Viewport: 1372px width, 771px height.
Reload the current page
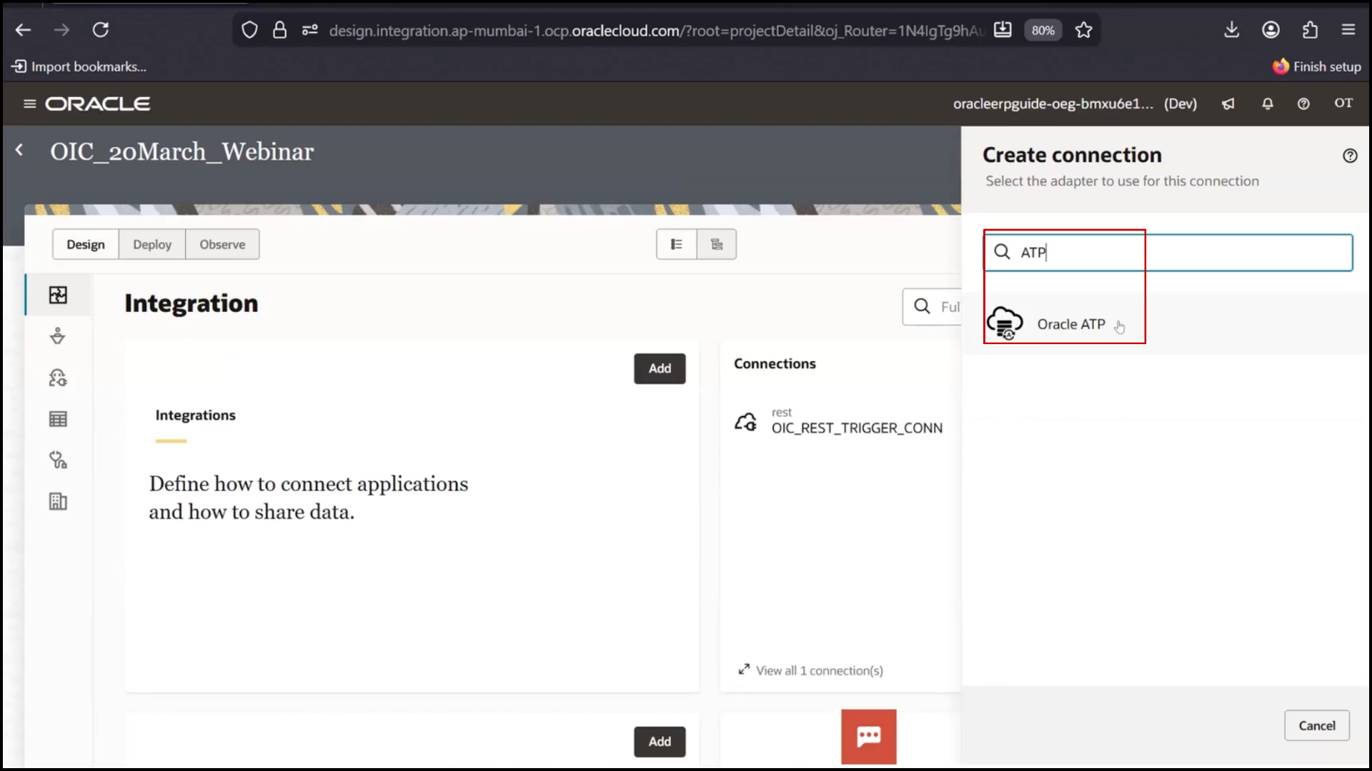101,30
